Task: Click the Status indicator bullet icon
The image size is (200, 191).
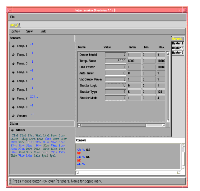Action: 13,130
